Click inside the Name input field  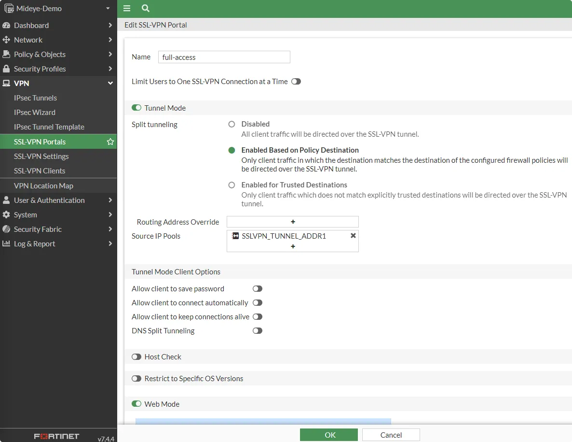pyautogui.click(x=224, y=57)
